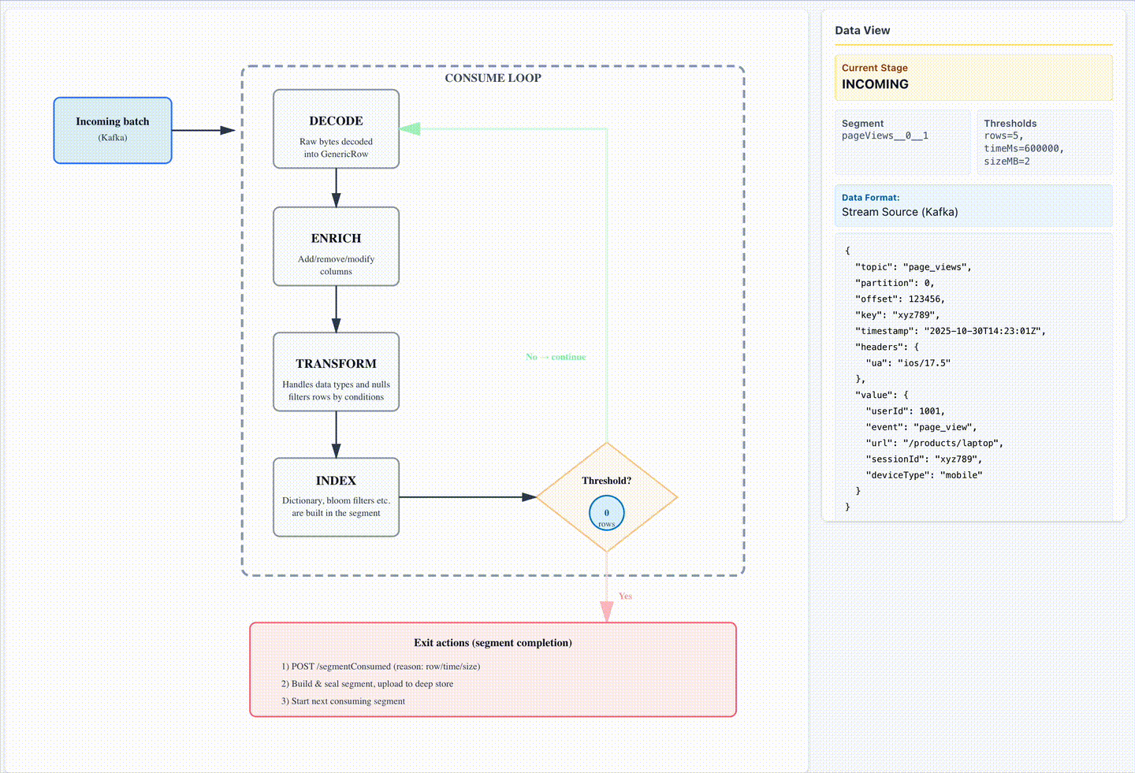Click the Incoming batch (Kafka) node

[113, 130]
